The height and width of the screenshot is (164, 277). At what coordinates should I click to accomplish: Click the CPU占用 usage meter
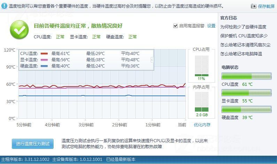[x=201, y=66]
